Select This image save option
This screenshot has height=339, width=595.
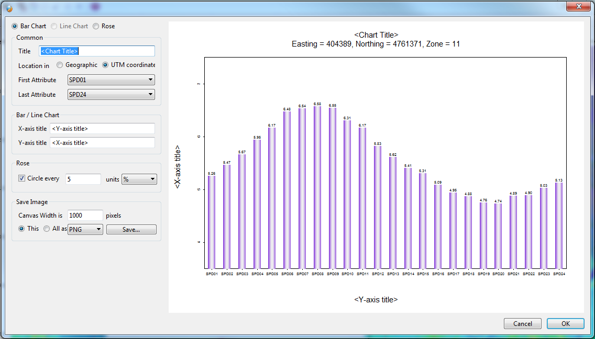pyautogui.click(x=22, y=229)
